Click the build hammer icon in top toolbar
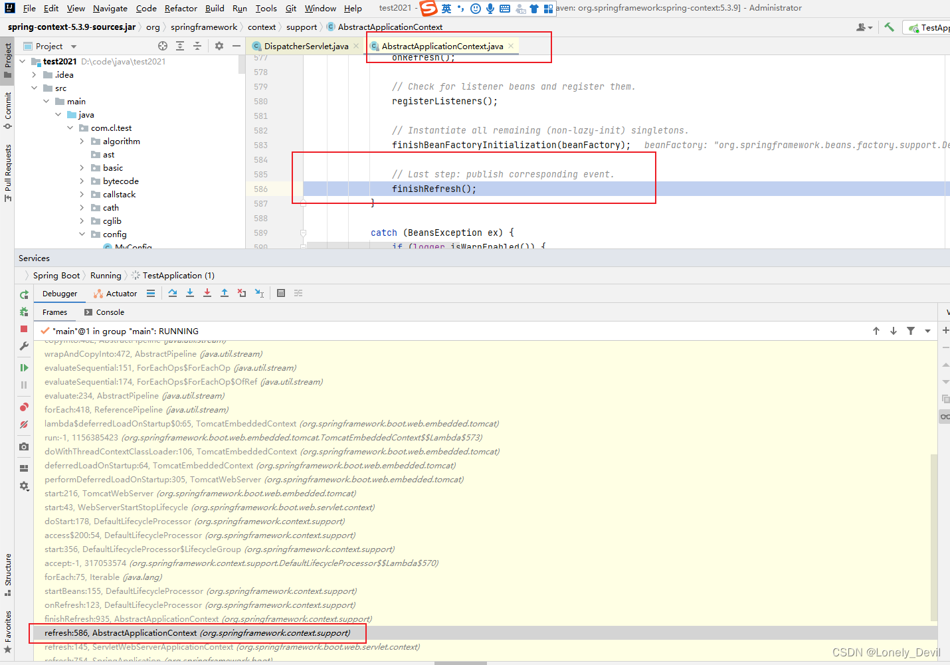 tap(889, 27)
